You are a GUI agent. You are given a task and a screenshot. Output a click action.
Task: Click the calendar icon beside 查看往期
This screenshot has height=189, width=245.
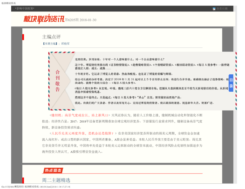click(x=214, y=9)
